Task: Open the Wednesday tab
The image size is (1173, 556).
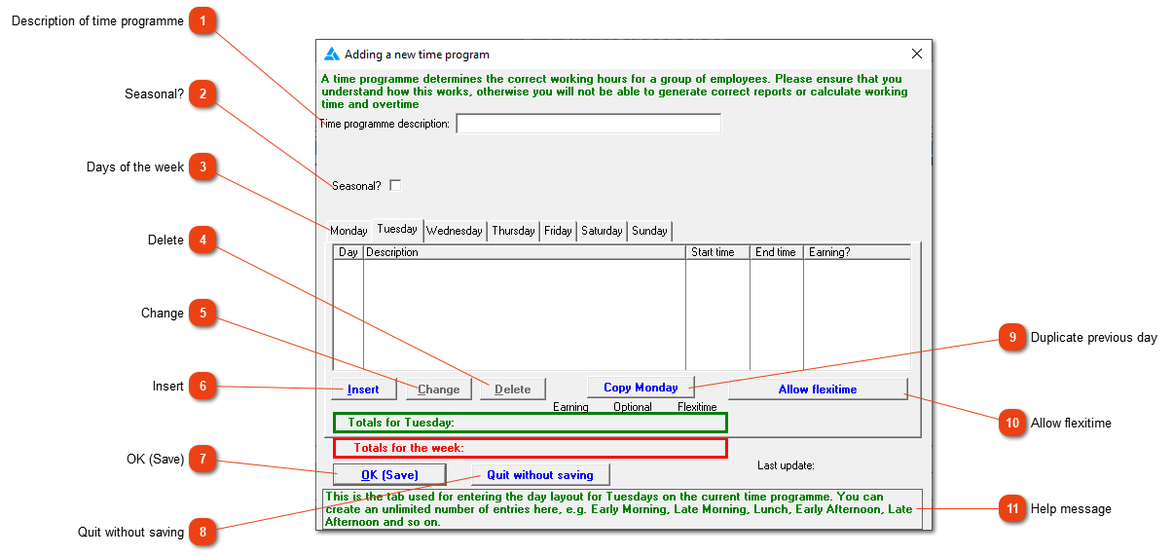Action: [454, 231]
